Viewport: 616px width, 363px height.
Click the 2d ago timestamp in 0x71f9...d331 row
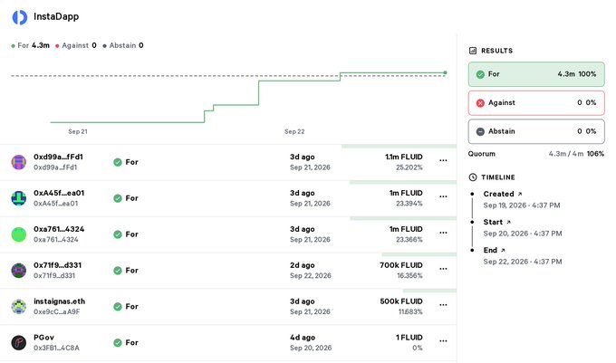click(302, 265)
